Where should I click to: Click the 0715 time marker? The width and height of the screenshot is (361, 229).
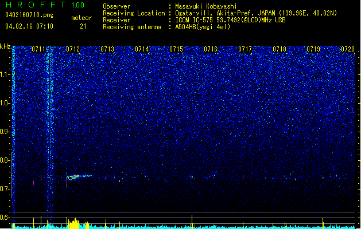(176, 49)
